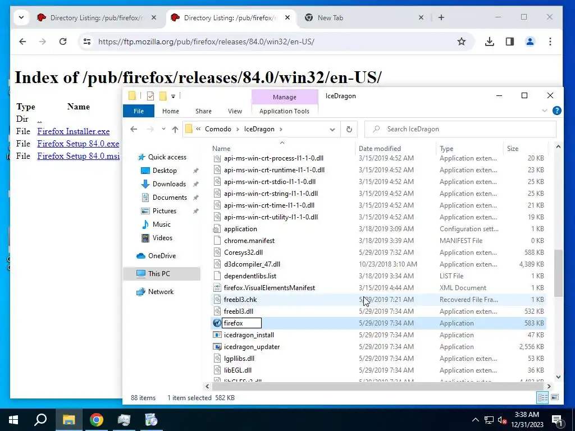
Task: Open Chrome profile avatar
Action: 530,42
